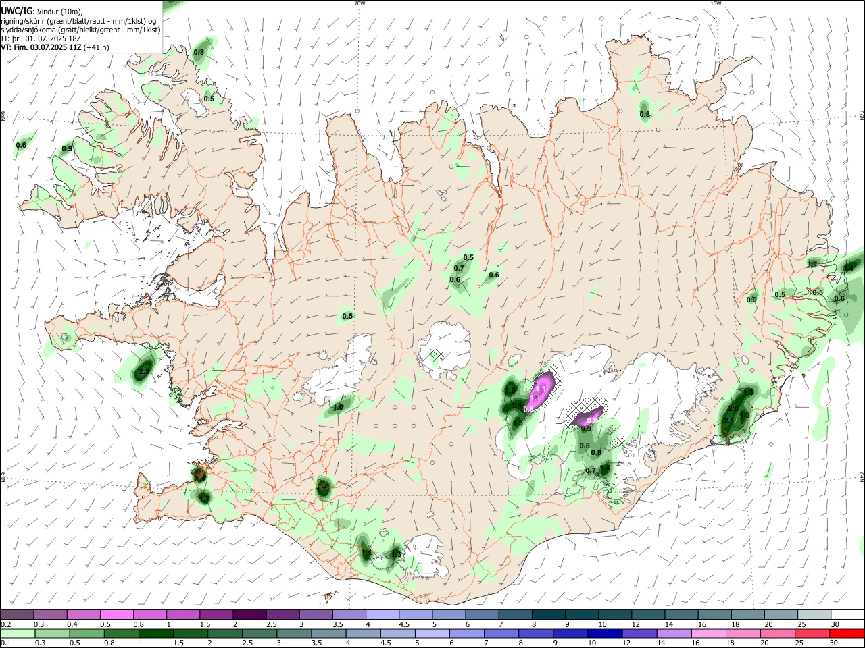Click the 20W longitude label

tap(360, 3)
